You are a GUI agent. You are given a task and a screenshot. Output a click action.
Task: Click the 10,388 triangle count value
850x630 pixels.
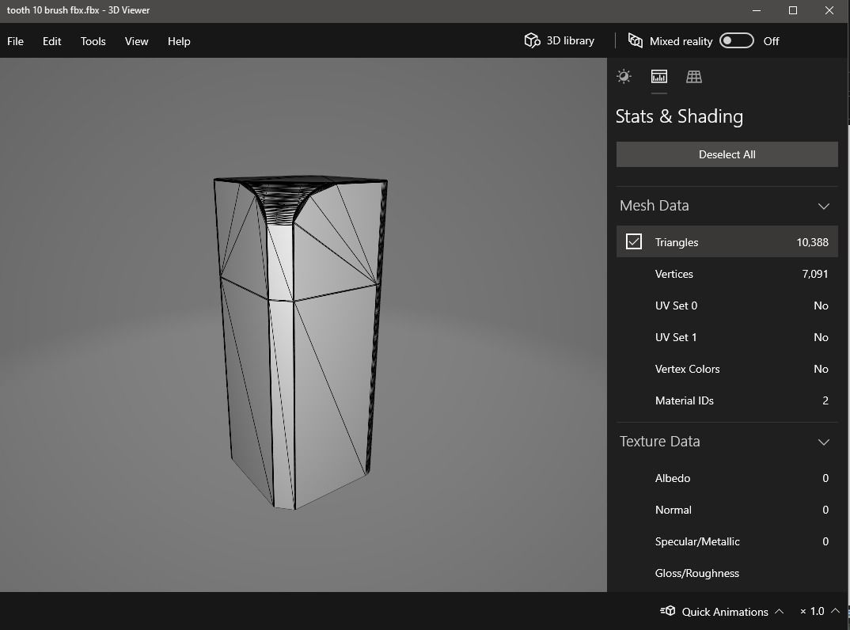pos(812,242)
